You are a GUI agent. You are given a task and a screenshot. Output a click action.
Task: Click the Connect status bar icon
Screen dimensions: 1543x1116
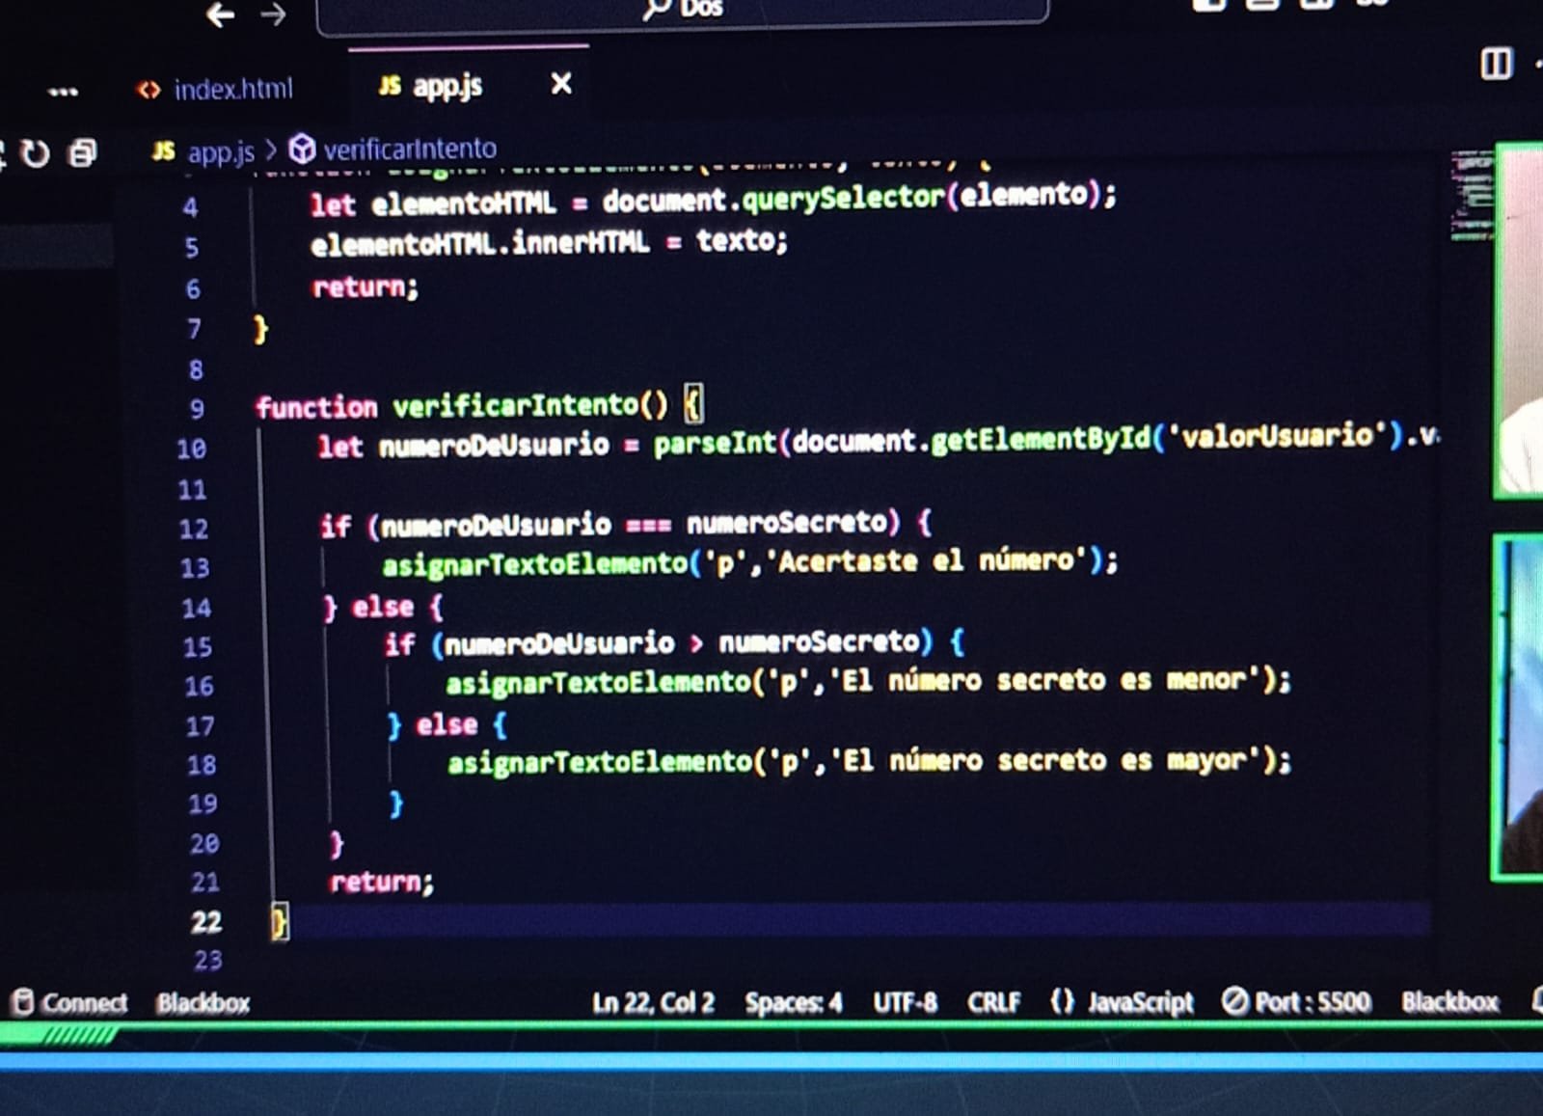pyautogui.click(x=69, y=1003)
